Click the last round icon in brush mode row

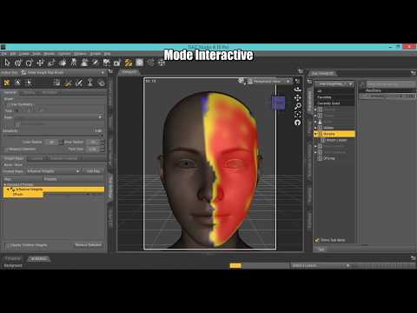(101, 83)
